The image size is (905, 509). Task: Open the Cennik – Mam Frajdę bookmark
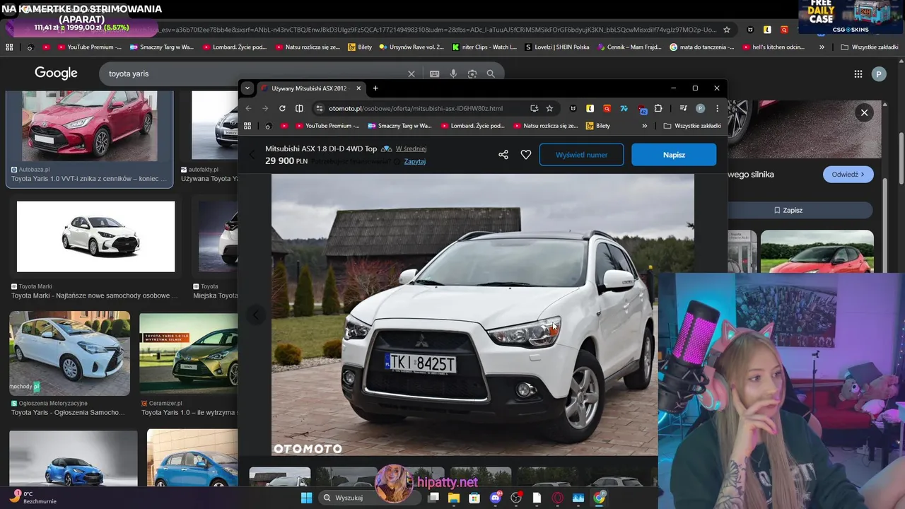pyautogui.click(x=630, y=47)
